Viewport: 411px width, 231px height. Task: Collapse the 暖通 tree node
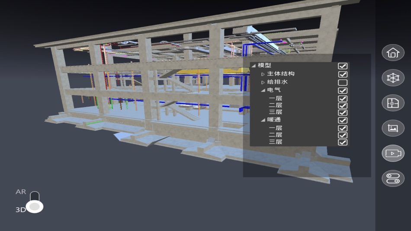click(x=263, y=120)
